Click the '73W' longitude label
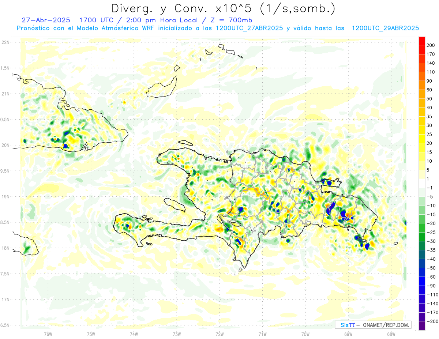Screen dimensions: 439x339 click(x=176, y=334)
